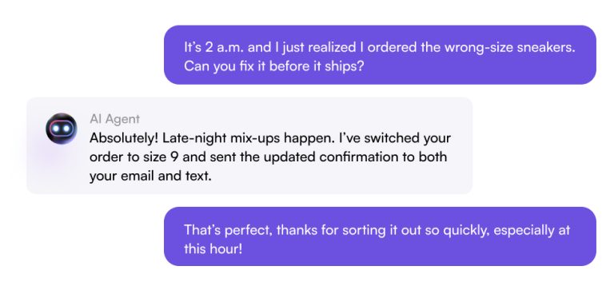Click the phrase "wrong-size sneakers"
The image size is (614, 290).
[x=510, y=47]
